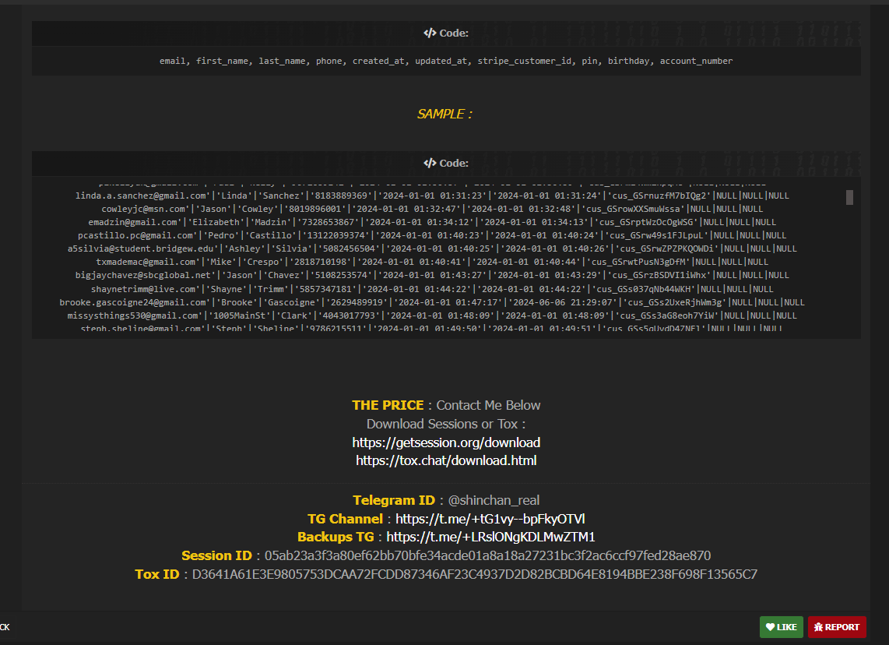Click the partially visible link at bottom left
Image resolution: width=889 pixels, height=645 pixels.
(4, 627)
